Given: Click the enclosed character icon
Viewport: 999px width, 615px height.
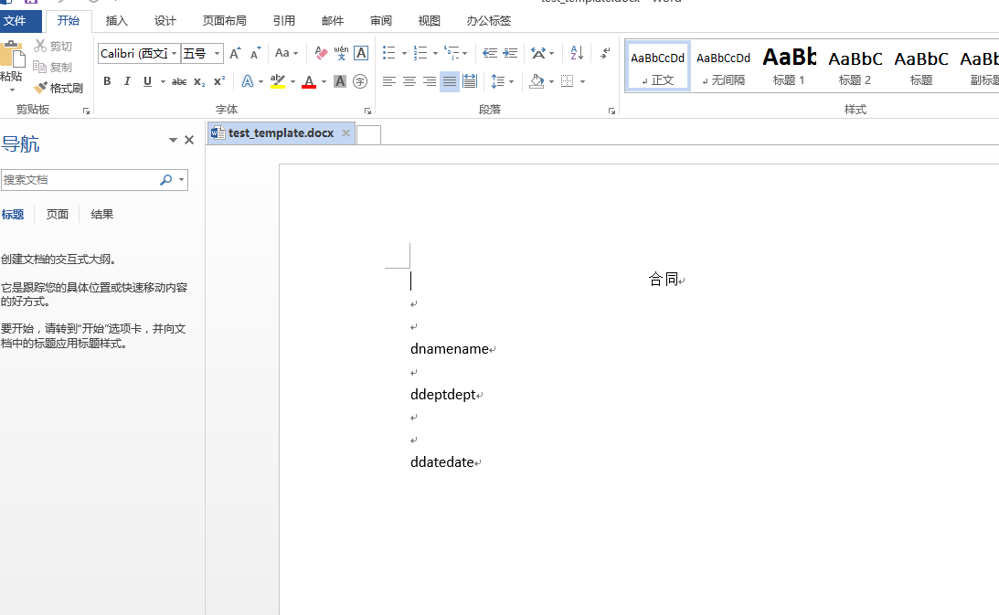Looking at the screenshot, I should coord(360,81).
